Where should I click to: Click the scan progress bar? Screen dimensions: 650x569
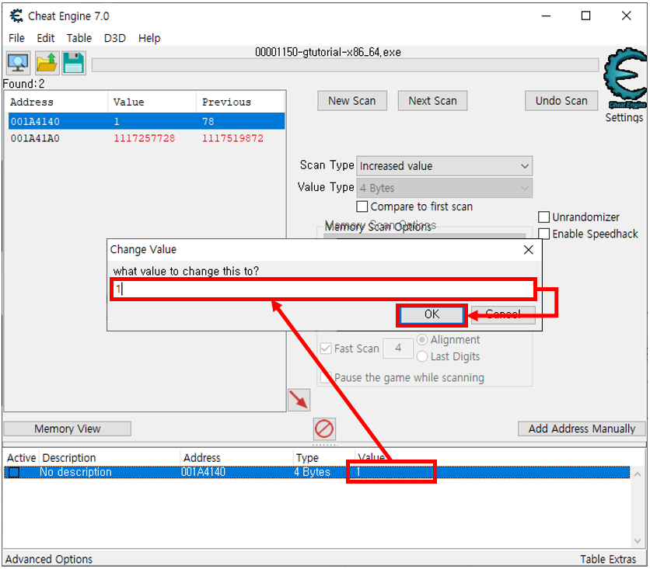coord(345,65)
